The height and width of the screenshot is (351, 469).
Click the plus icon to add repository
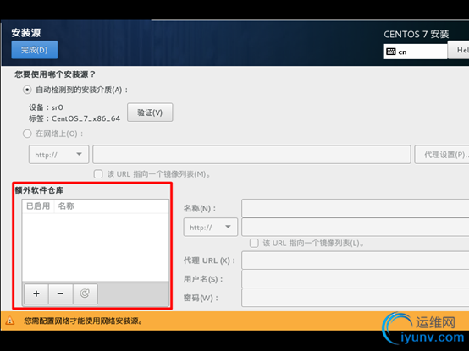coord(36,294)
